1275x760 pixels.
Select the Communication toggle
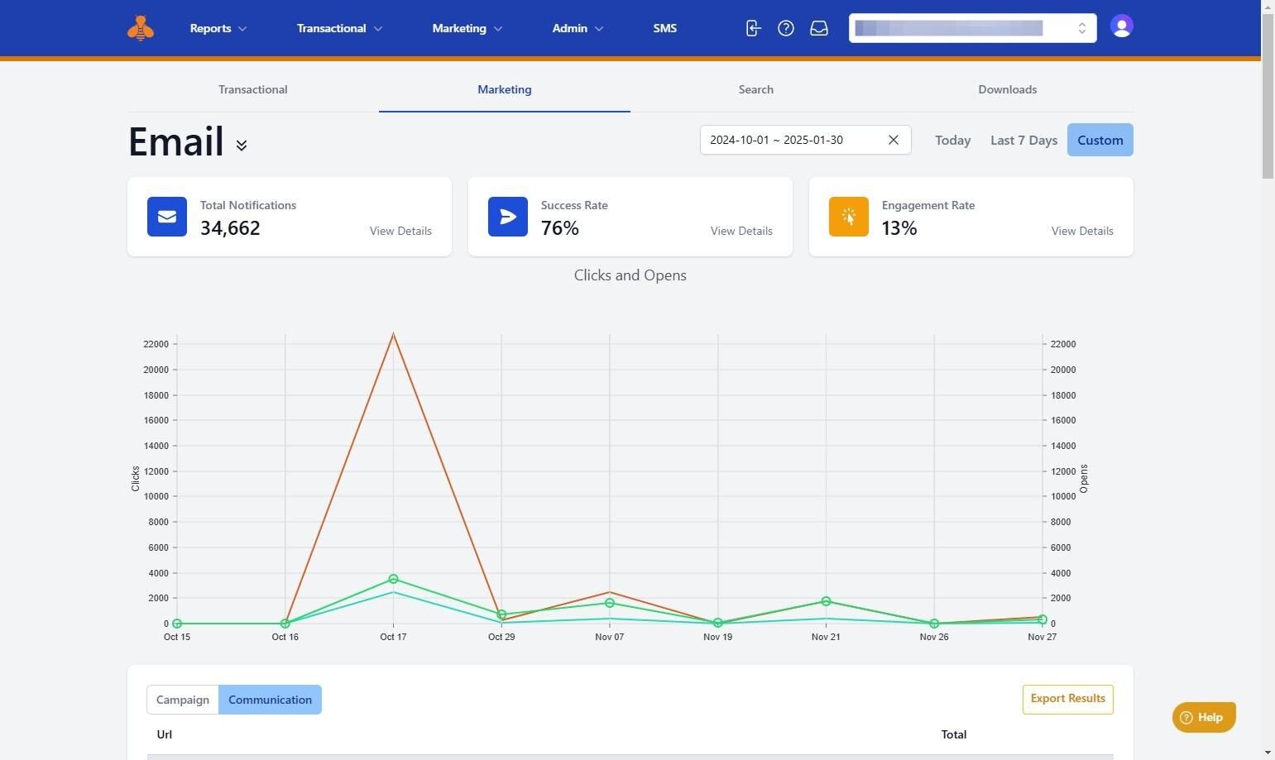point(270,700)
